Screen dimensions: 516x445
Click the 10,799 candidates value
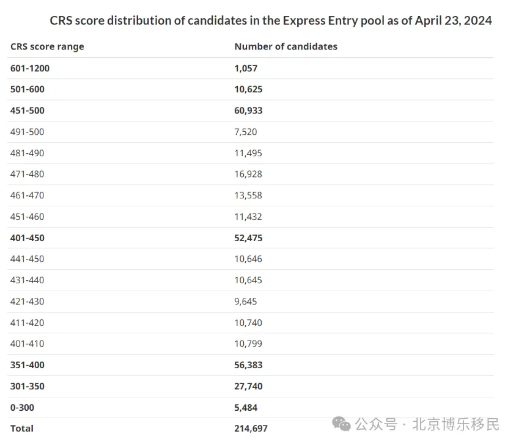point(248,344)
